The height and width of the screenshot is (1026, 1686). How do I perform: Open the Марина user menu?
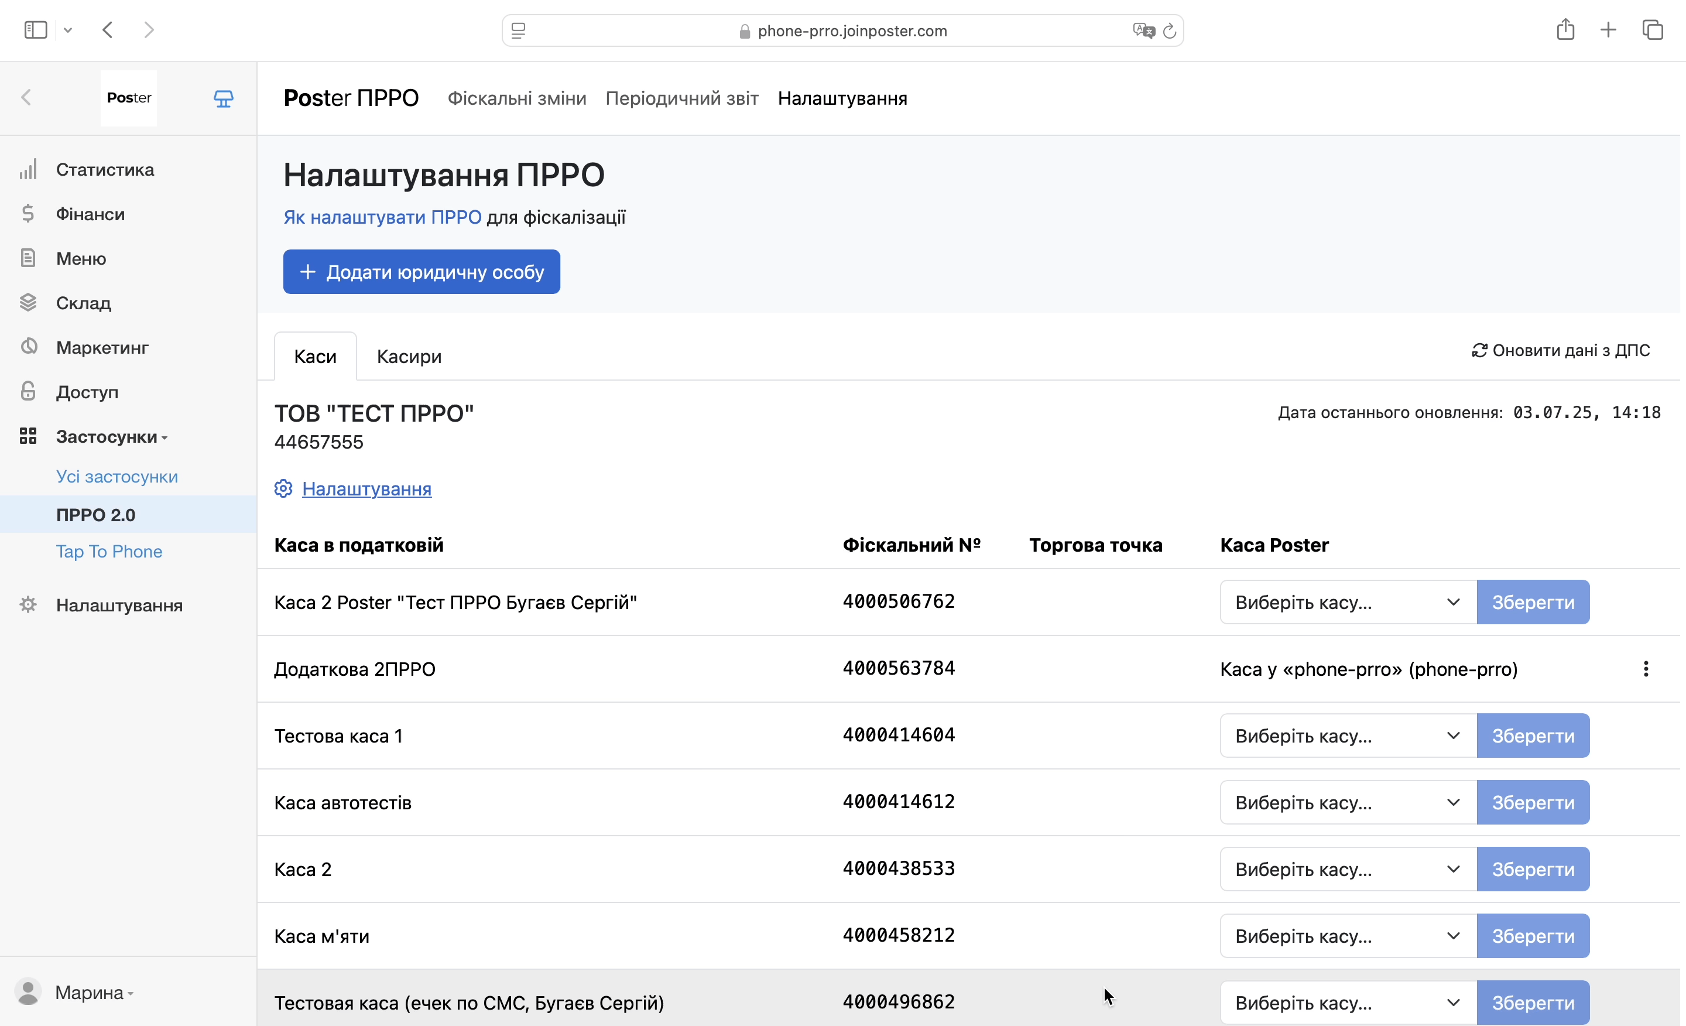point(94,992)
